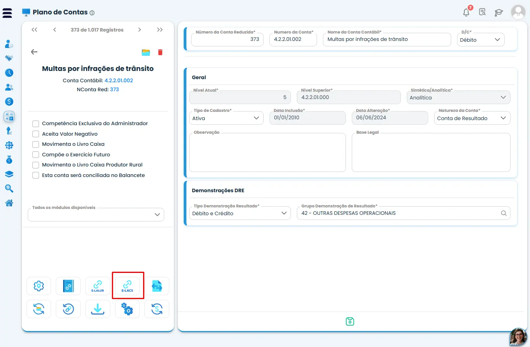Tick the Movimenta o Livro Caixa checkbox
Viewport: 530px width, 347px height.
coord(35,144)
